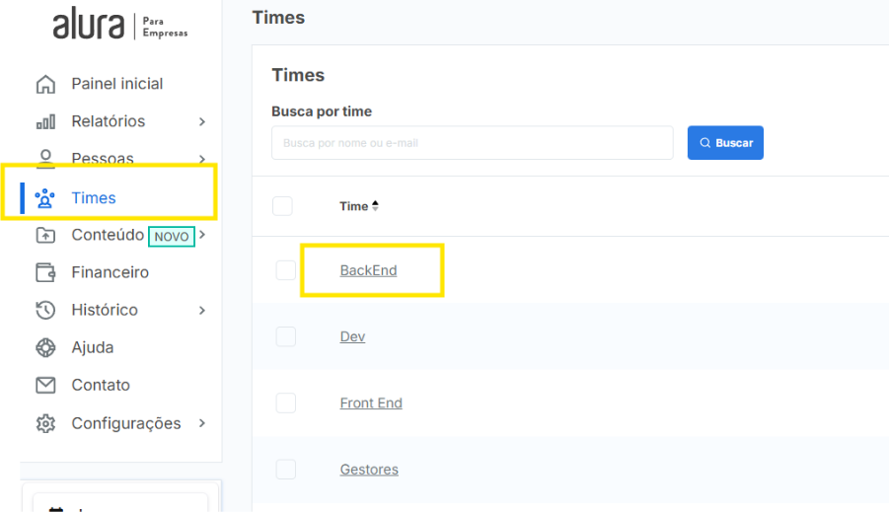Click the Financeiro wallet icon
The height and width of the screenshot is (512, 889).
click(x=45, y=272)
